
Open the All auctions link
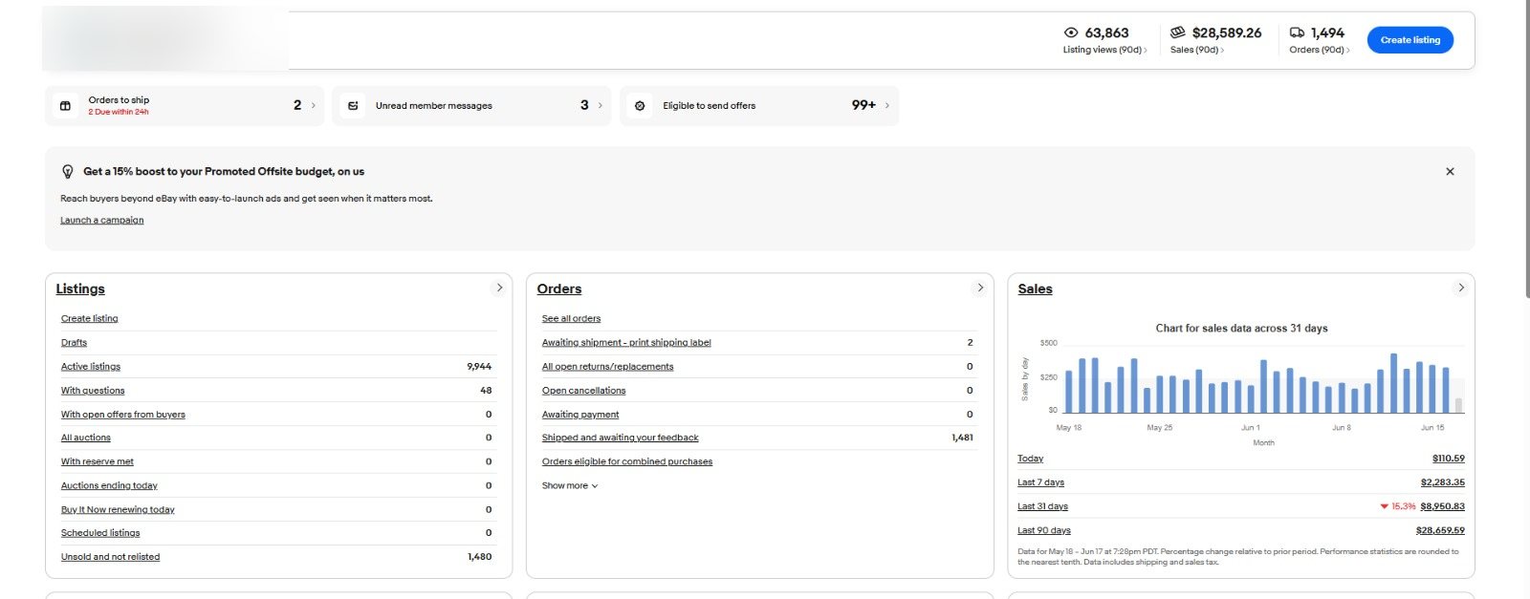point(86,438)
